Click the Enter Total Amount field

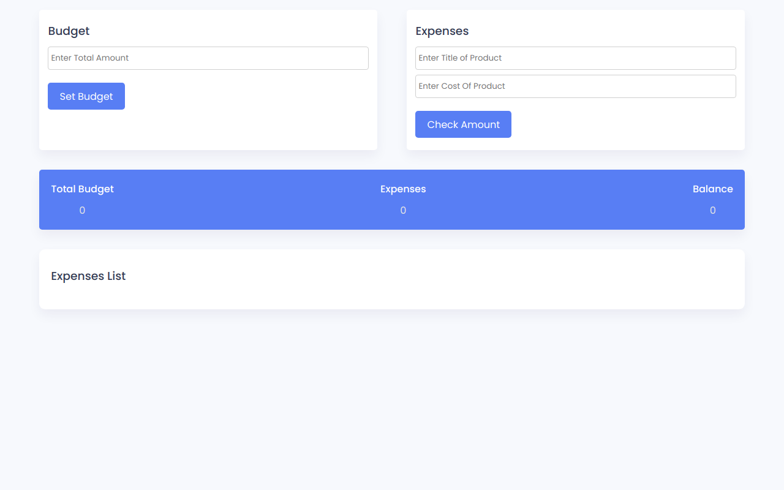208,58
